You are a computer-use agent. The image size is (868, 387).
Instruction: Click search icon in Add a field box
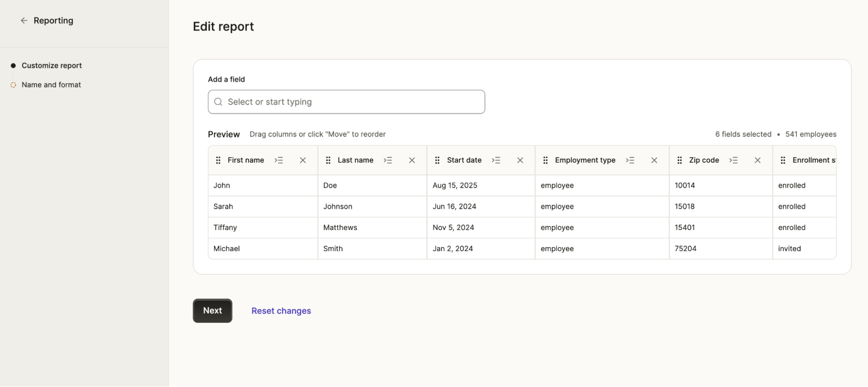218,102
